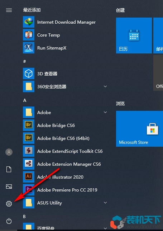The width and height of the screenshot is (163, 231).
Task: Select the 360安全浏览器 folder label
Action: [52, 87]
